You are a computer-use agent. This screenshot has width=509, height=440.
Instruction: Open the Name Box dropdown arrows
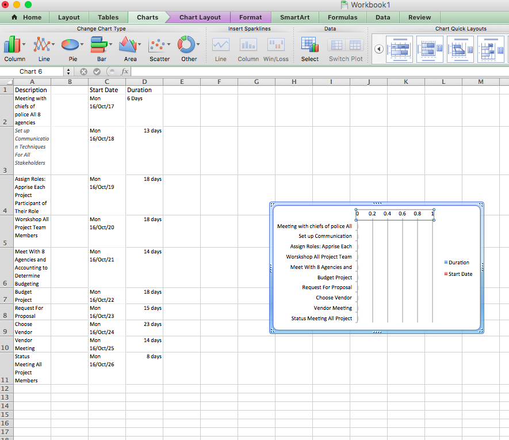(69, 71)
